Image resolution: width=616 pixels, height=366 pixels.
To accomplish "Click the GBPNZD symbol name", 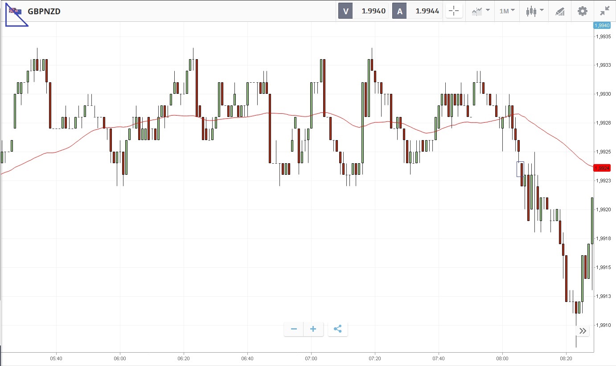I will [x=44, y=12].
